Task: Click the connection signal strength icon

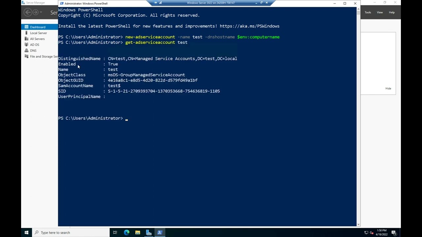Action: coord(160,3)
